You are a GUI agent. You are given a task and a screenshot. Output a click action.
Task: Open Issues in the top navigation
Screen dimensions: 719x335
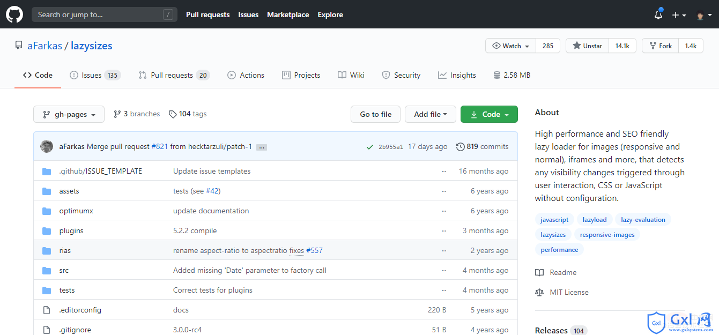pos(248,14)
